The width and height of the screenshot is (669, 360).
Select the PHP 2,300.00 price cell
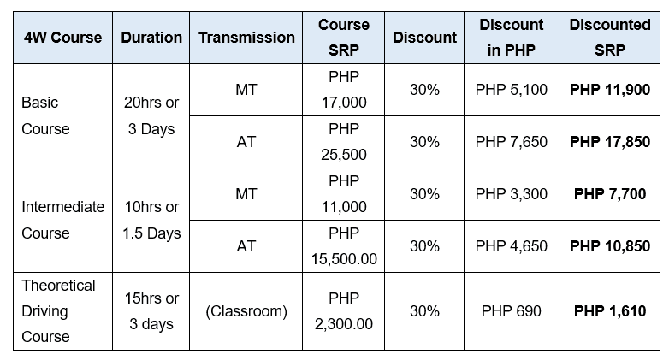click(343, 311)
